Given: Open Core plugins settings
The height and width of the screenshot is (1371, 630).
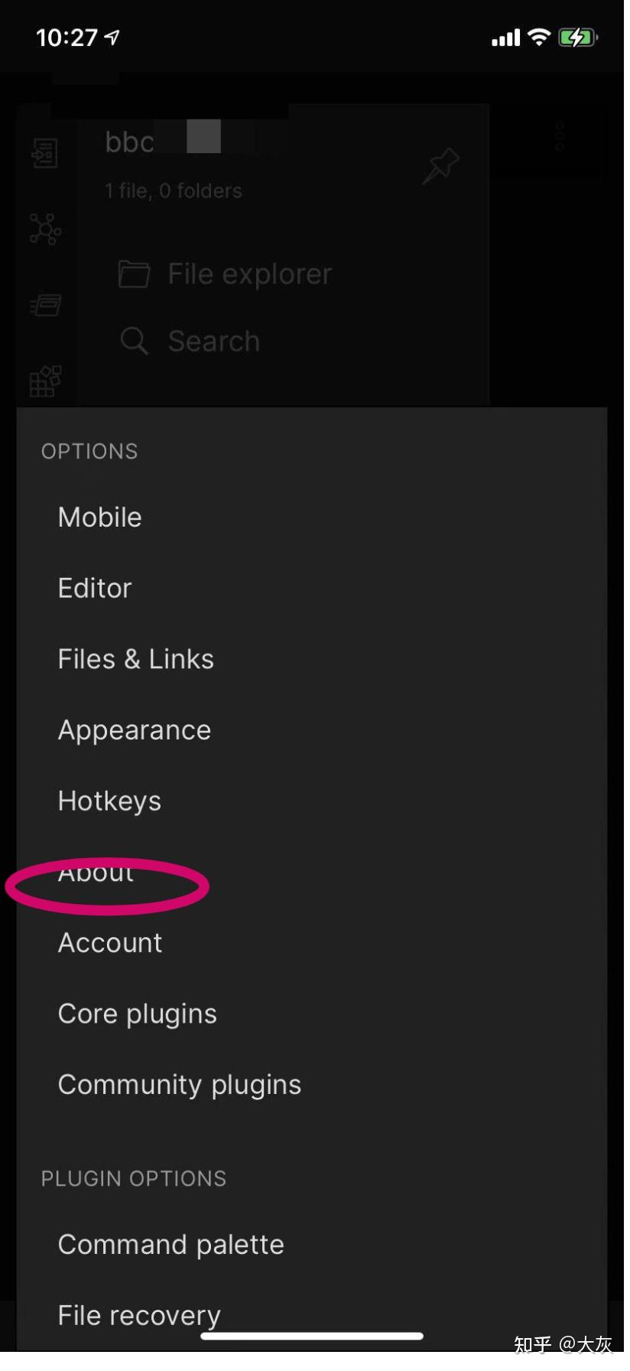Looking at the screenshot, I should click(138, 1014).
